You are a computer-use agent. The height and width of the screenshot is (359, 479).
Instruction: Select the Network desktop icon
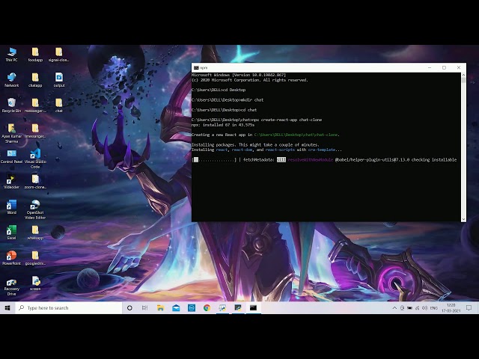[x=12, y=80]
